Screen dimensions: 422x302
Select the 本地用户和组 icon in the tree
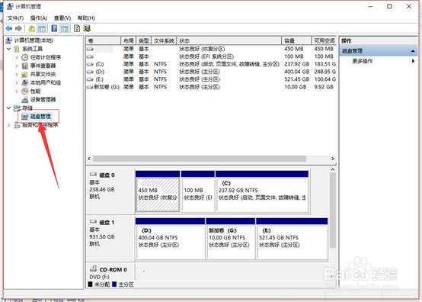click(x=25, y=82)
